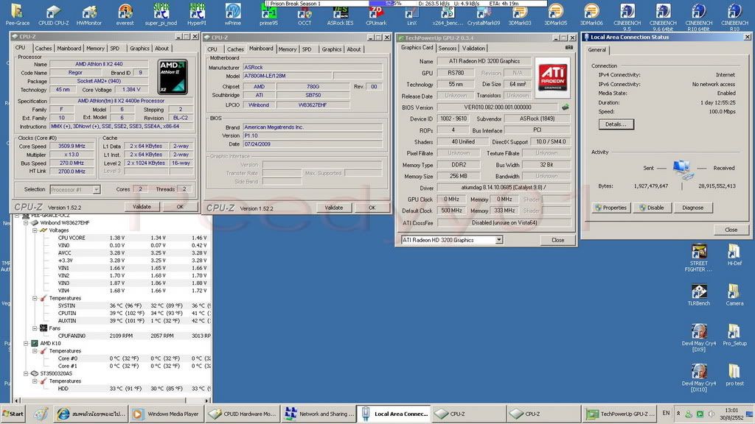
Task: Click the GPU-Z screenshot camera icon
Action: point(568,48)
